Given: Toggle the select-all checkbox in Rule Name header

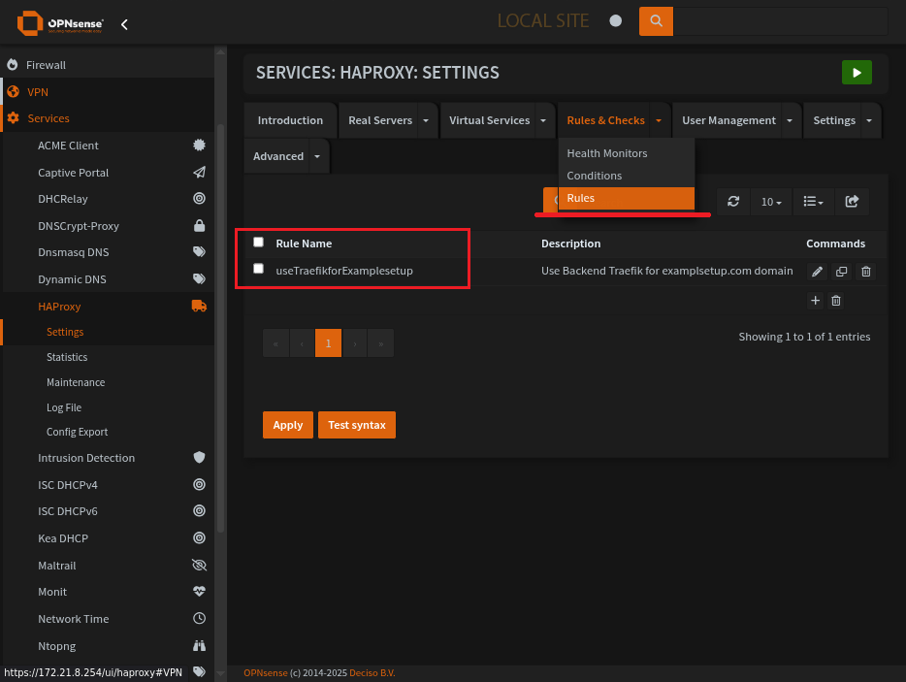Looking at the screenshot, I should (258, 243).
